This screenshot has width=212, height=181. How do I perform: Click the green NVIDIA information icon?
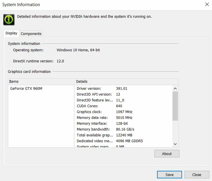point(9,20)
